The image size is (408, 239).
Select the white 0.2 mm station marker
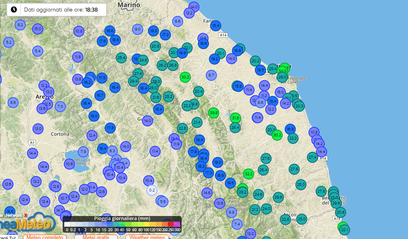tap(151, 190)
